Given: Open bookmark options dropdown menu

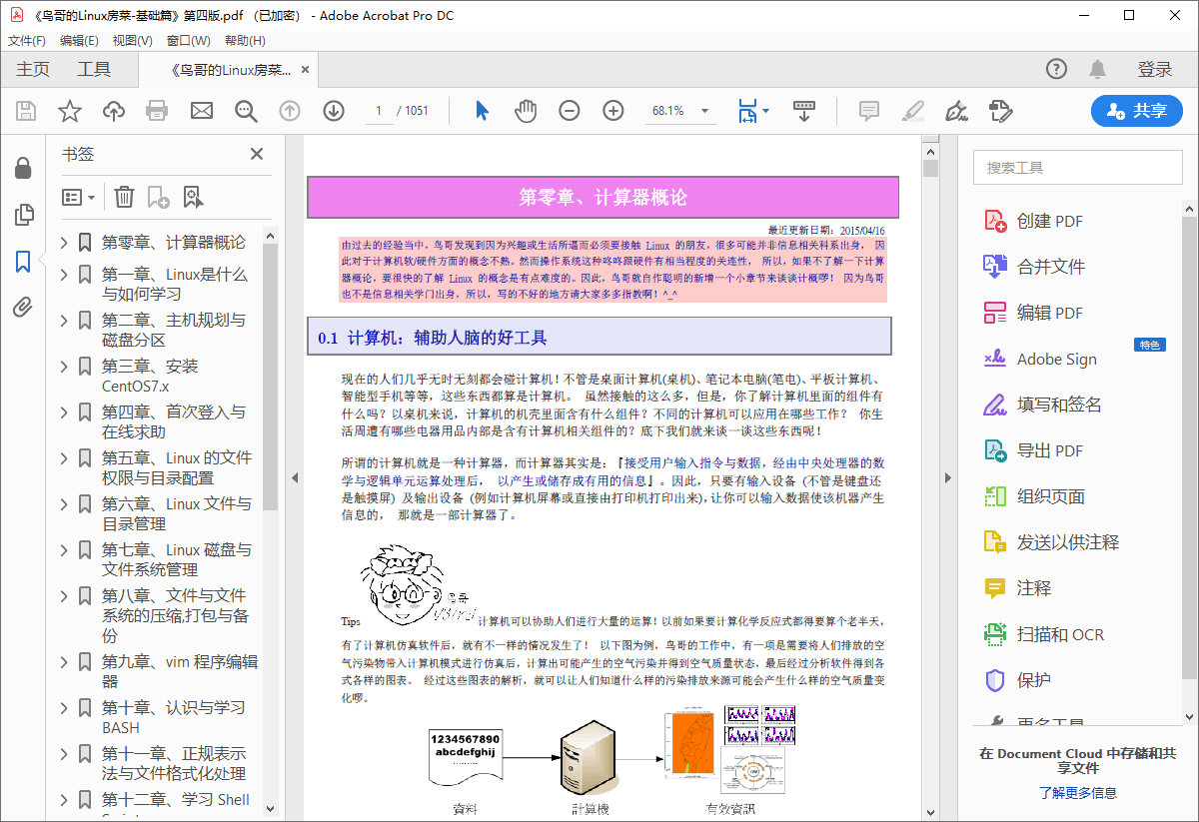Looking at the screenshot, I should tap(79, 197).
